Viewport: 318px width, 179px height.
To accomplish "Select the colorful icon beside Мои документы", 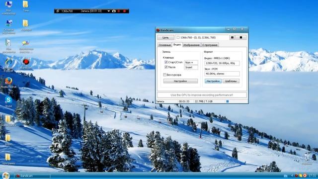I will (26, 47).
